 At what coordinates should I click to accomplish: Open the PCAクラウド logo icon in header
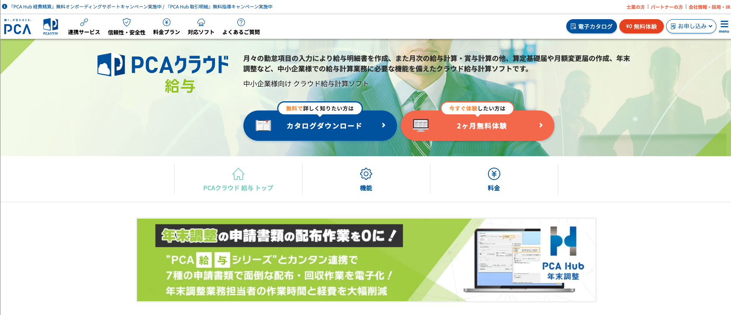click(51, 26)
